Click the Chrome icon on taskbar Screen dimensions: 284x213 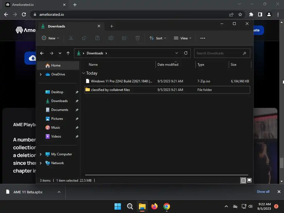(x=167, y=206)
